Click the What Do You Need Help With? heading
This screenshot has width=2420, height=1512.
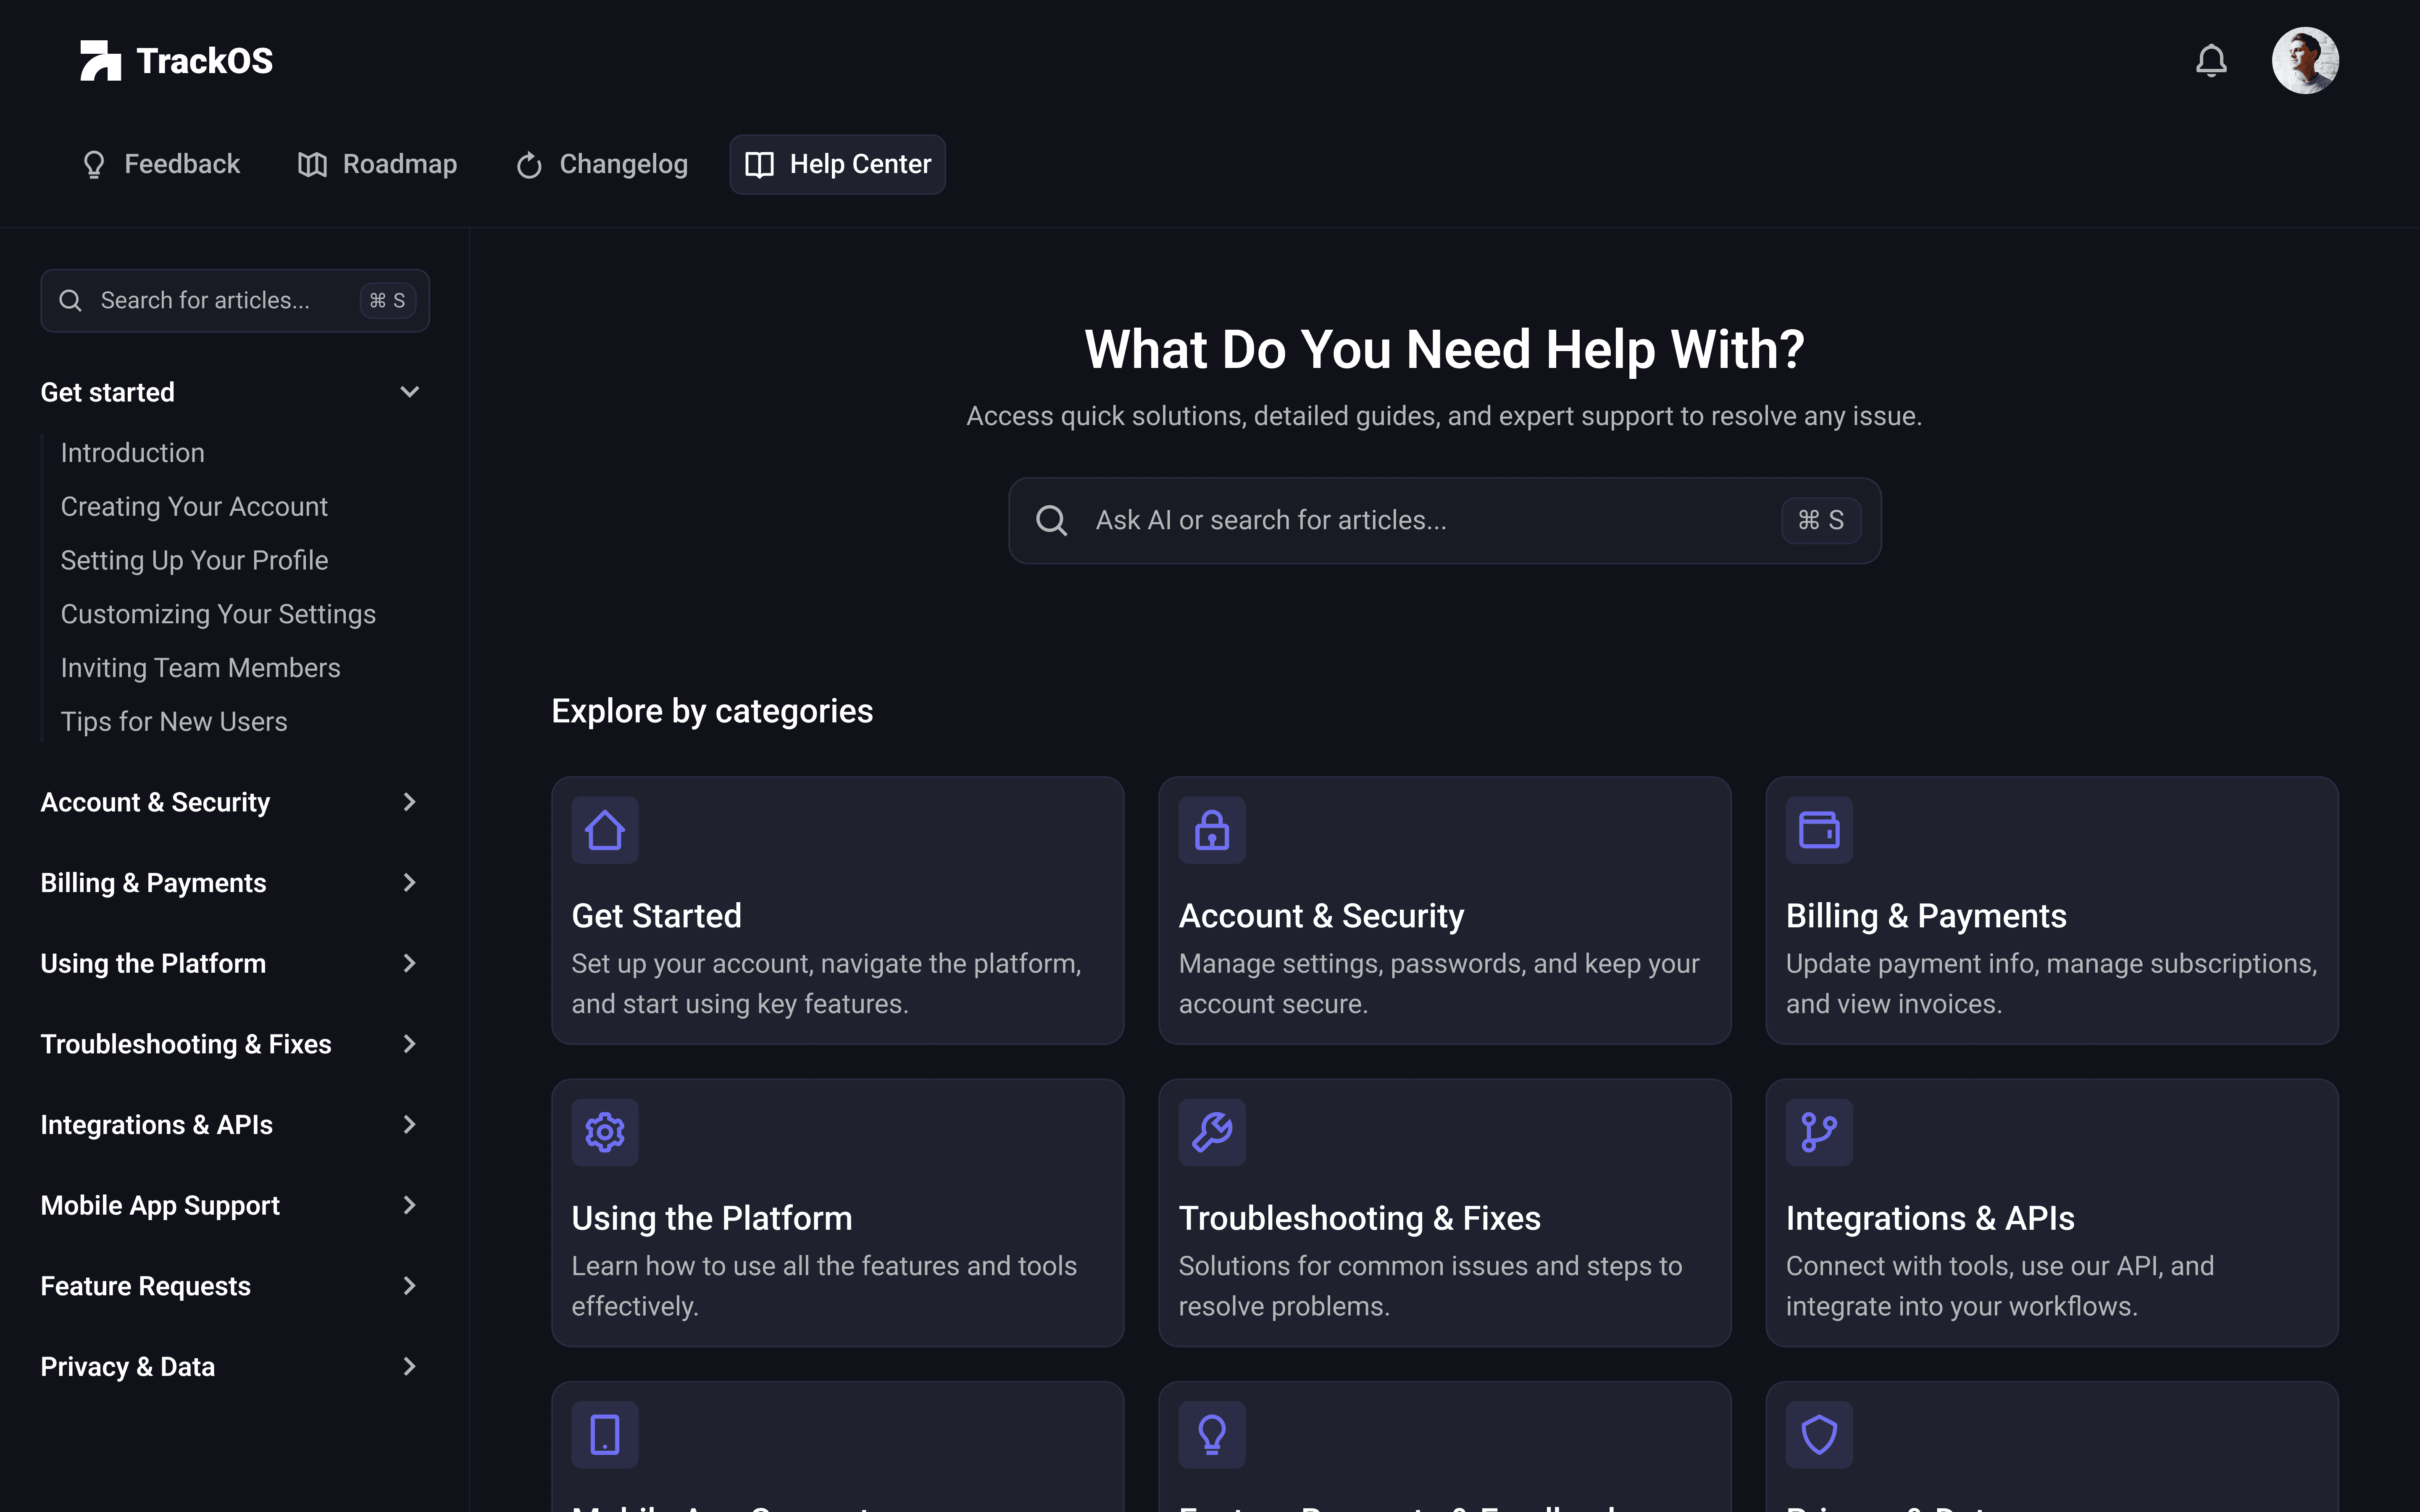[1444, 349]
